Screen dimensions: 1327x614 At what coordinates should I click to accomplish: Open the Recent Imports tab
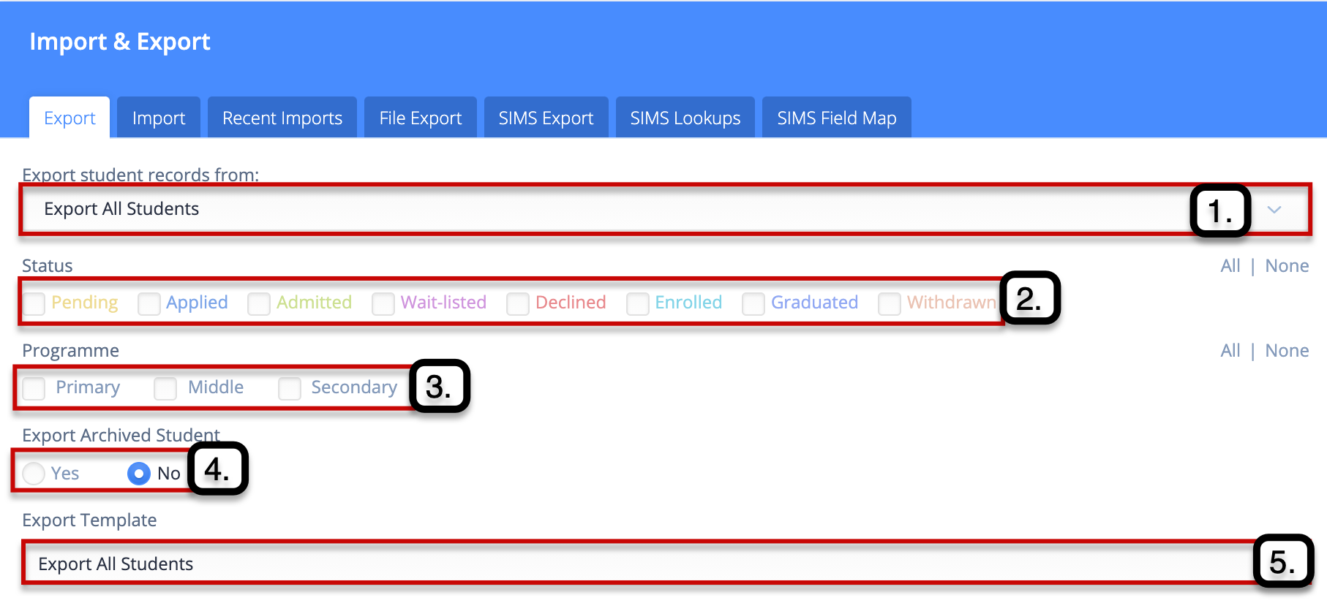282,118
